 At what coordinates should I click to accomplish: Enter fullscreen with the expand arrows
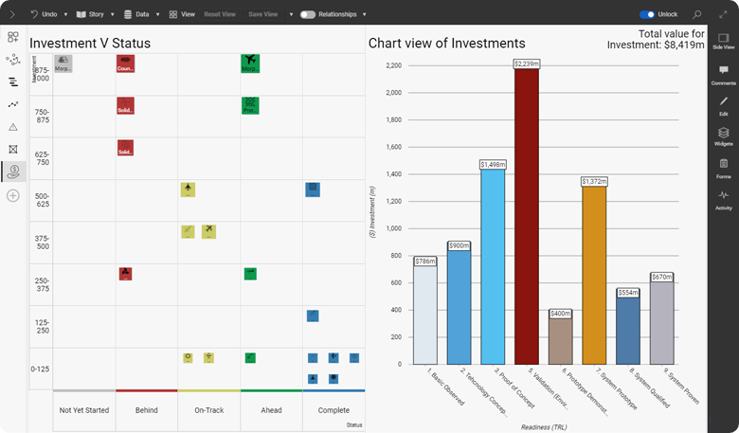coord(725,14)
